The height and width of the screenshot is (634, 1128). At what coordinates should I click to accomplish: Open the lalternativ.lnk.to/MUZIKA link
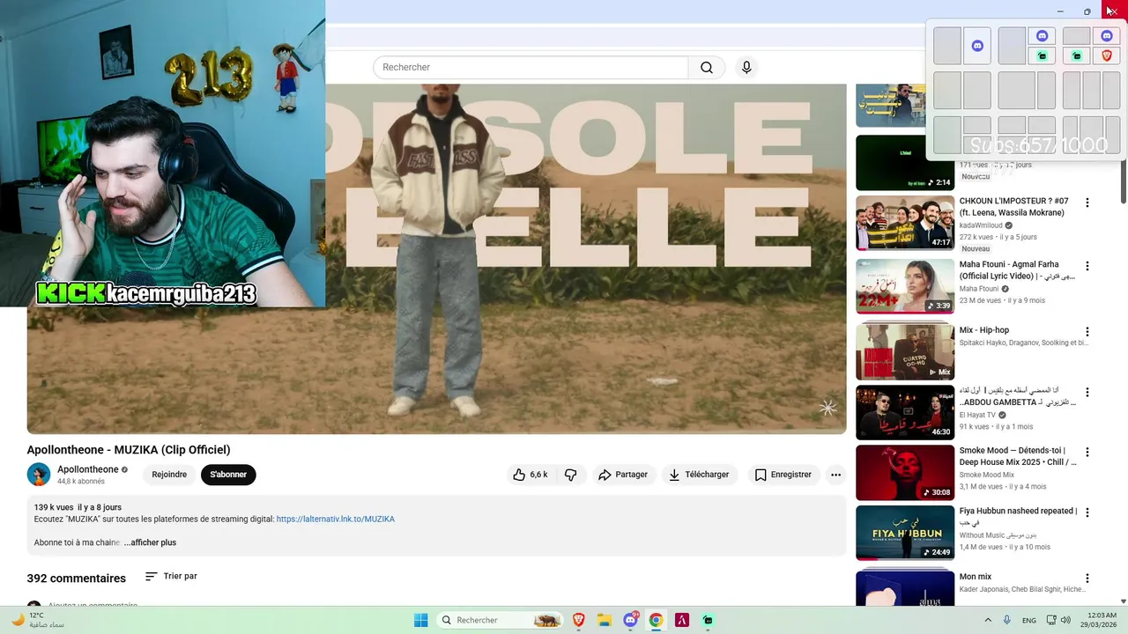click(336, 520)
